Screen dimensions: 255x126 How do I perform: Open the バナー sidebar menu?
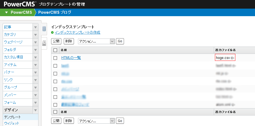(x=18, y=72)
